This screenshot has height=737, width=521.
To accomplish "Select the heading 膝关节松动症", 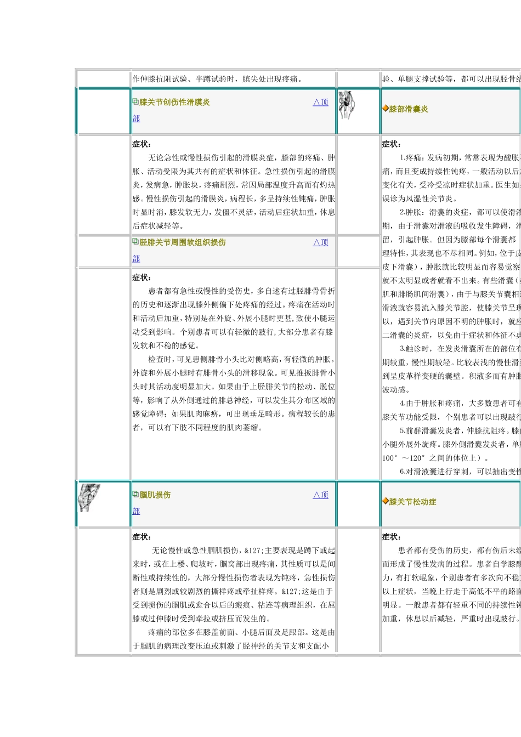I will (412, 502).
